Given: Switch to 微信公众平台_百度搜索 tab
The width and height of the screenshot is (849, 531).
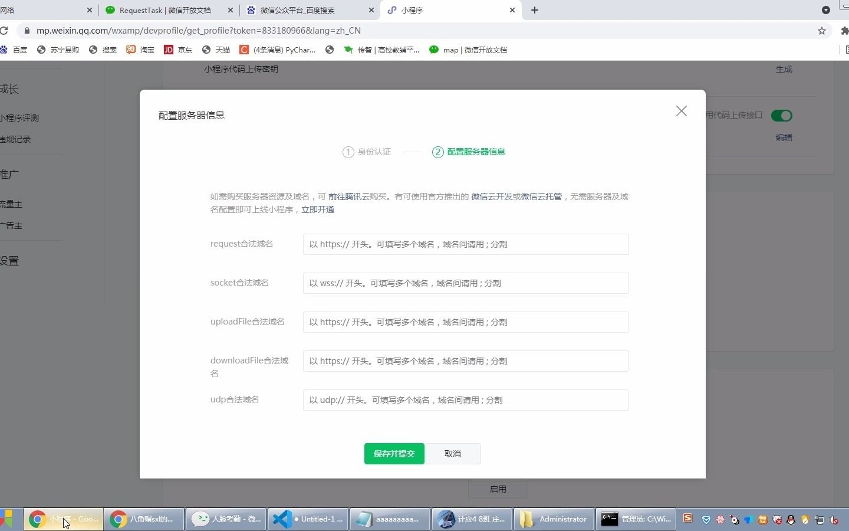Looking at the screenshot, I should click(298, 10).
